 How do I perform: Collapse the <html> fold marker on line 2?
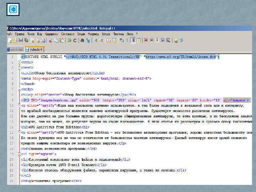click(x=19, y=62)
